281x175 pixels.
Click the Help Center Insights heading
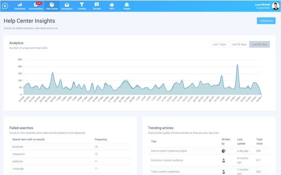(30, 21)
